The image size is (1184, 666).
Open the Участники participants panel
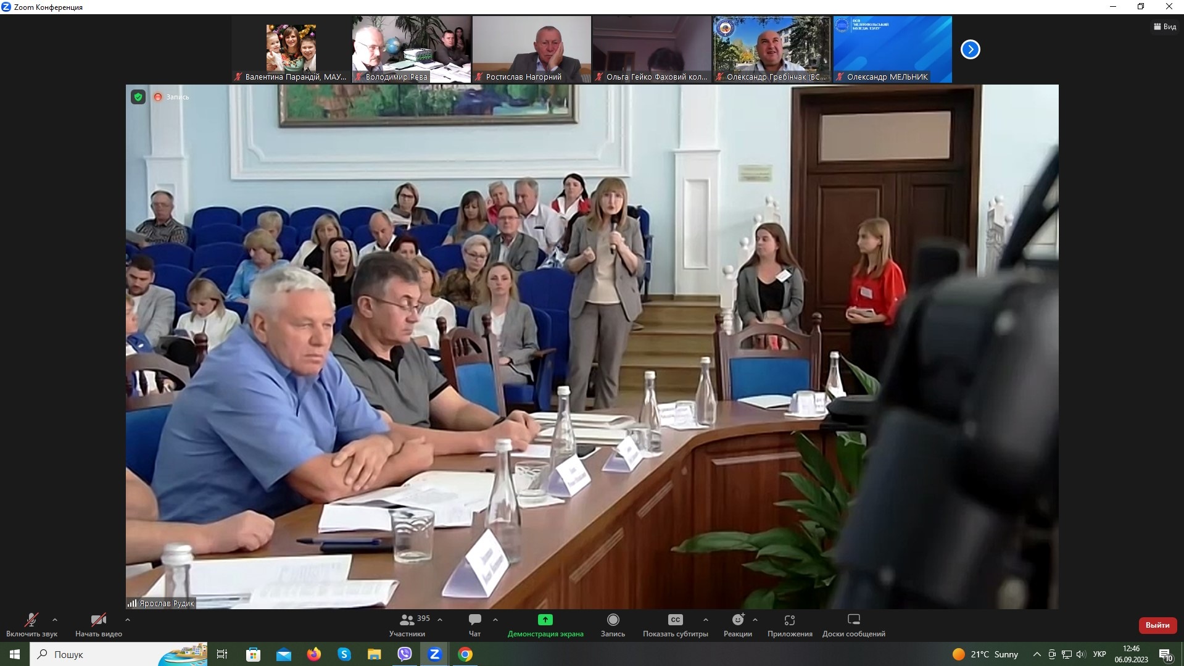pyautogui.click(x=407, y=624)
